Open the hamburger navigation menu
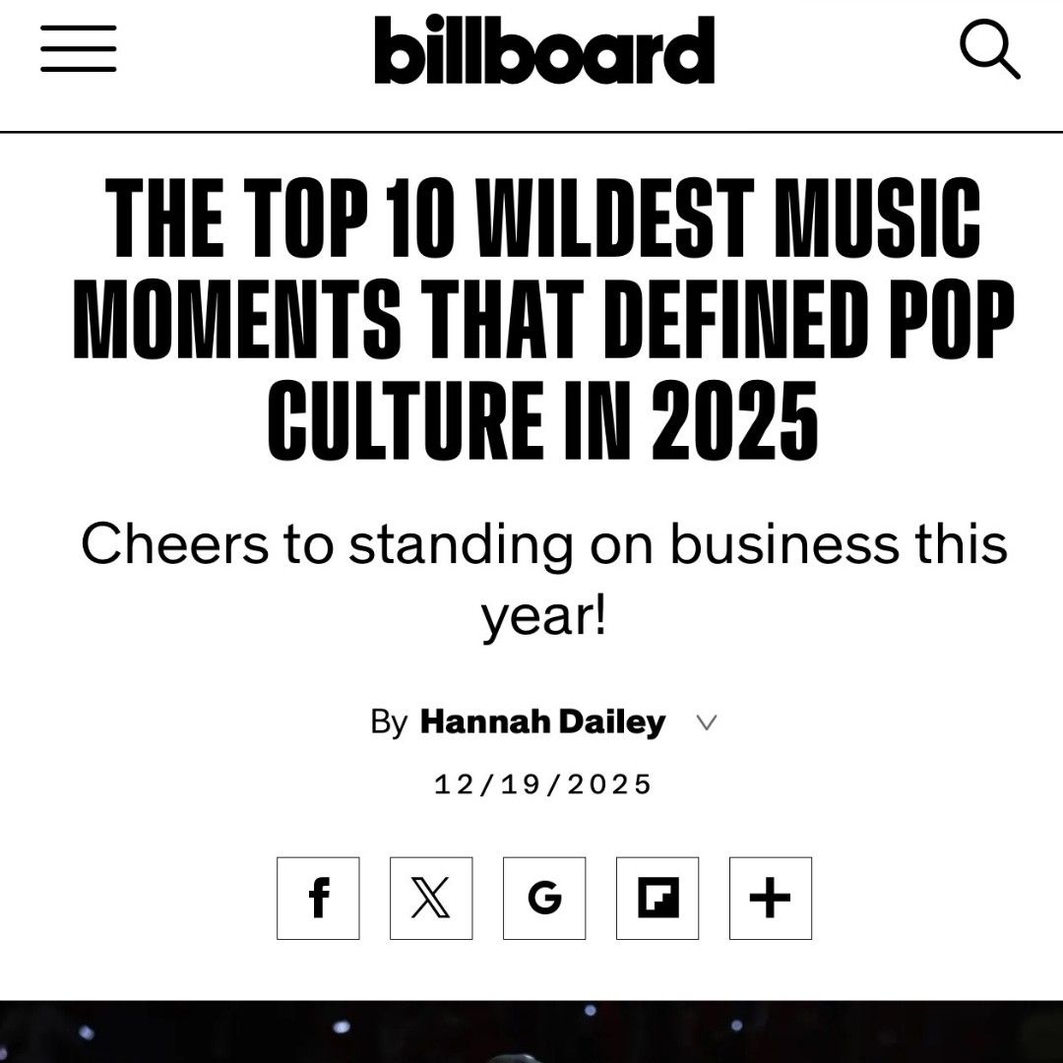The image size is (1063, 1063). [79, 48]
